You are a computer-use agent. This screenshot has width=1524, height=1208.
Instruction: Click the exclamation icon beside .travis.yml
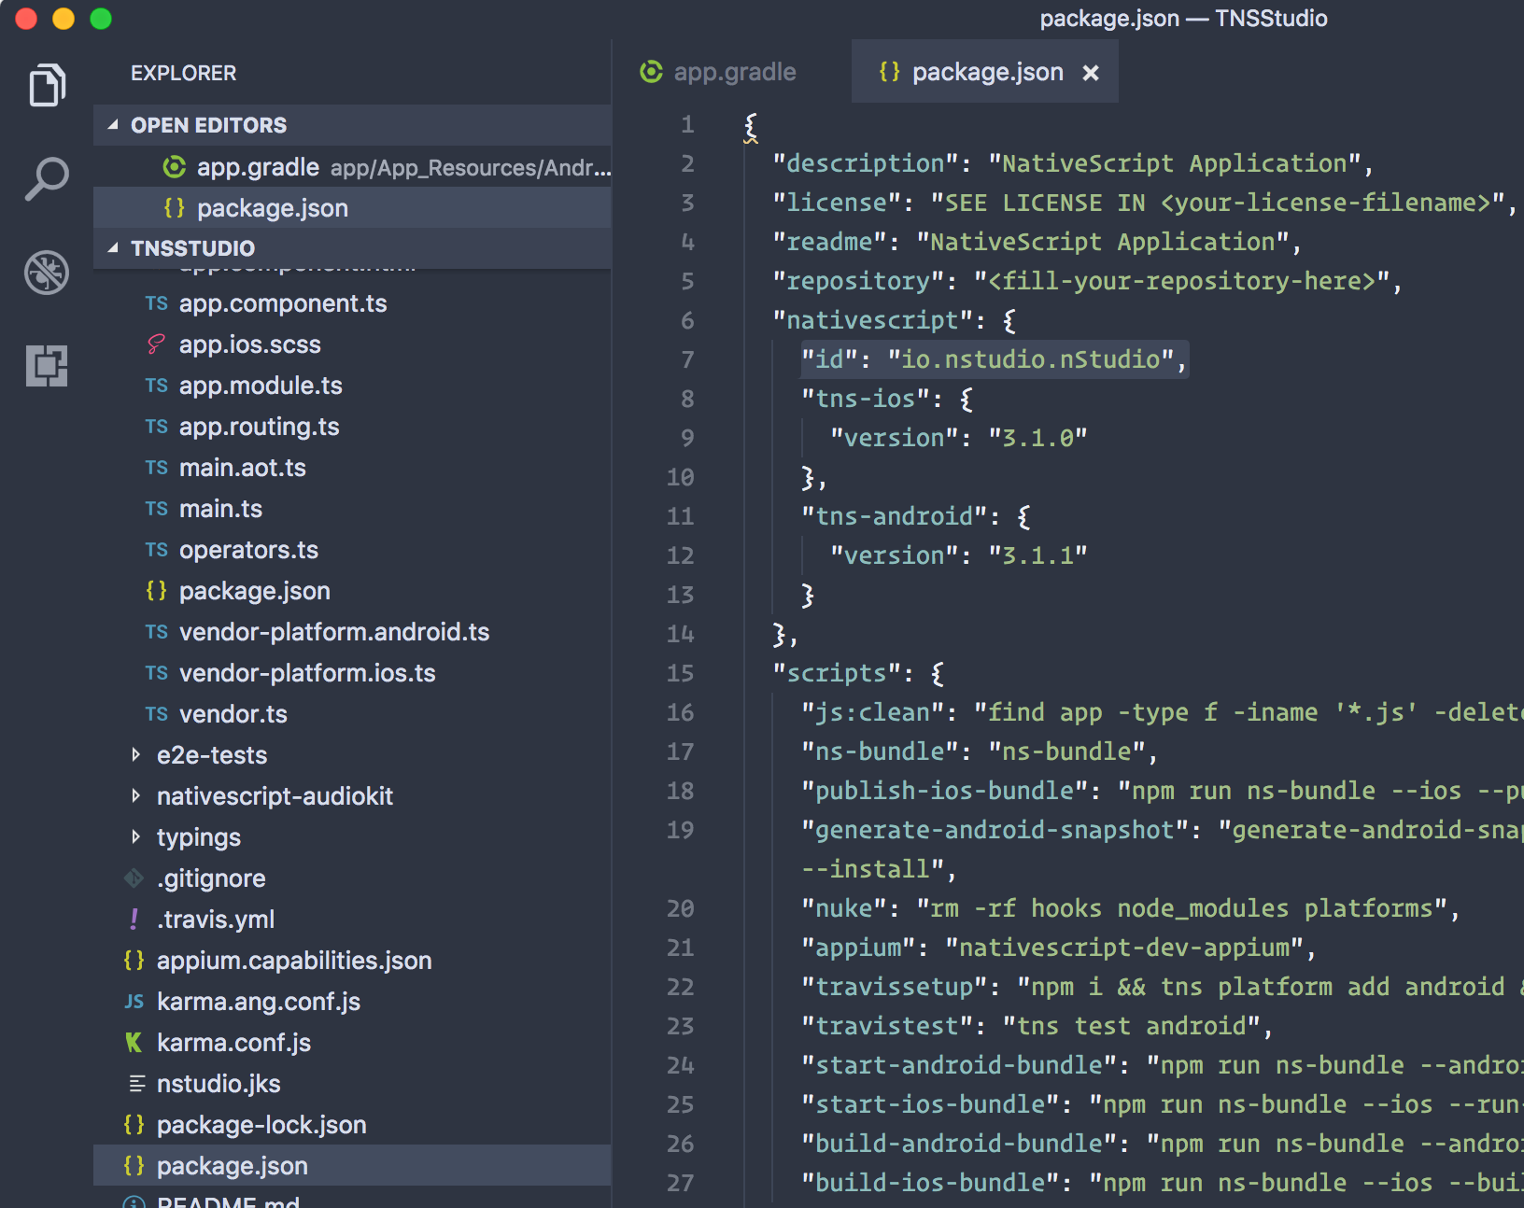134,920
